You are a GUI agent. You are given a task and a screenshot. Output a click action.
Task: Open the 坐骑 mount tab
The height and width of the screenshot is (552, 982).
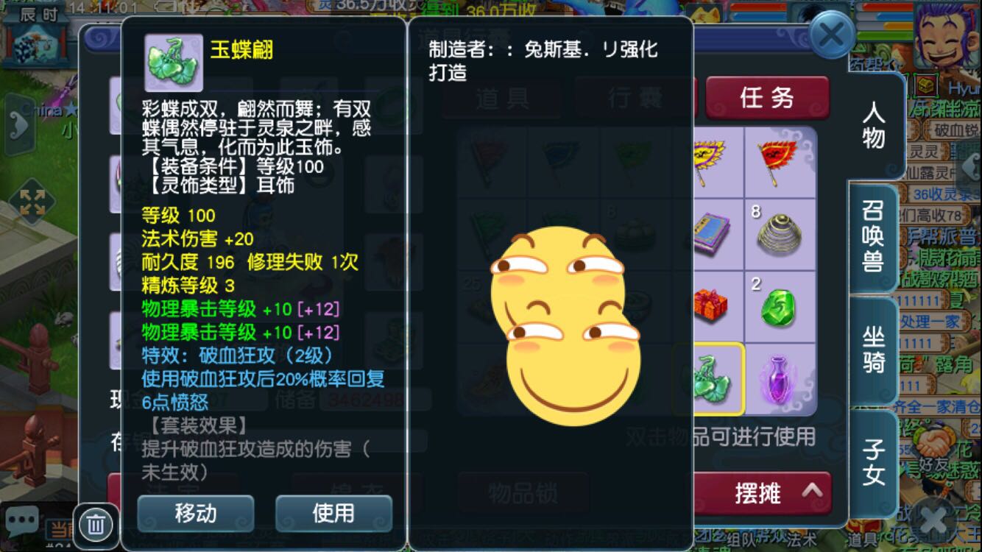pos(873,350)
